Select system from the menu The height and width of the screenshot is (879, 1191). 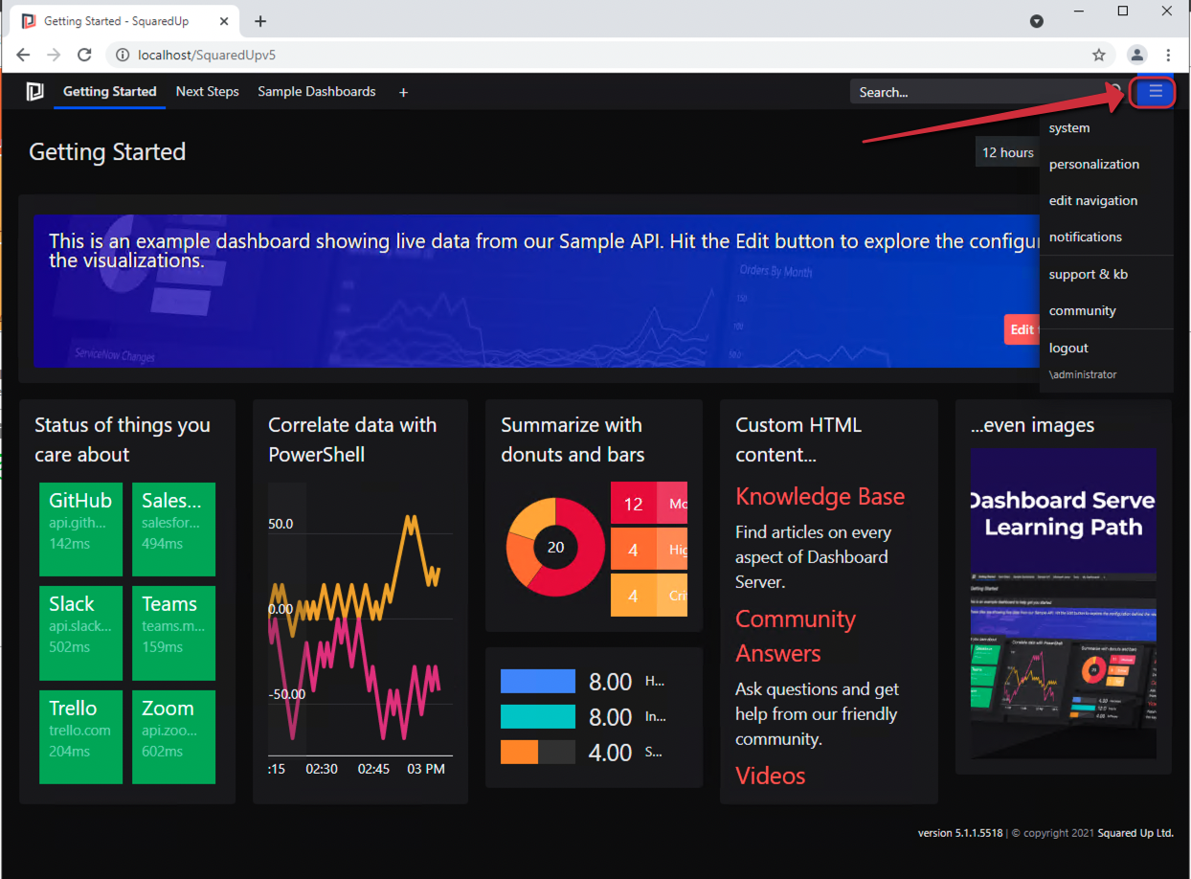click(1107, 128)
